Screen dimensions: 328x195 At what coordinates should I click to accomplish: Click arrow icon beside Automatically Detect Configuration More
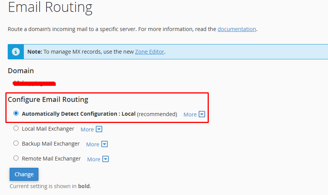(x=202, y=114)
